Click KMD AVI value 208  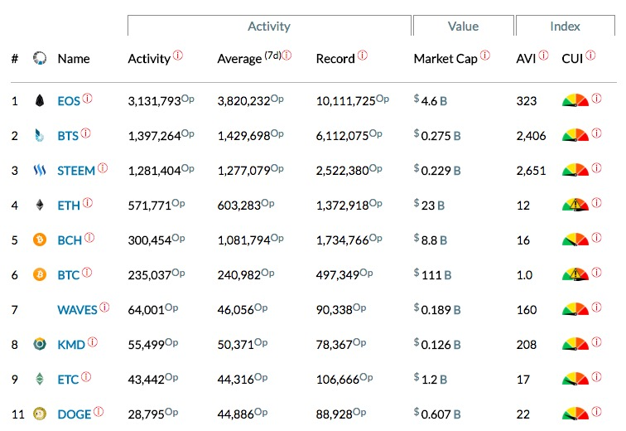click(x=526, y=344)
